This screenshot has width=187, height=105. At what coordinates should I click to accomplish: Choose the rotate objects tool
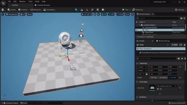coord(88,14)
